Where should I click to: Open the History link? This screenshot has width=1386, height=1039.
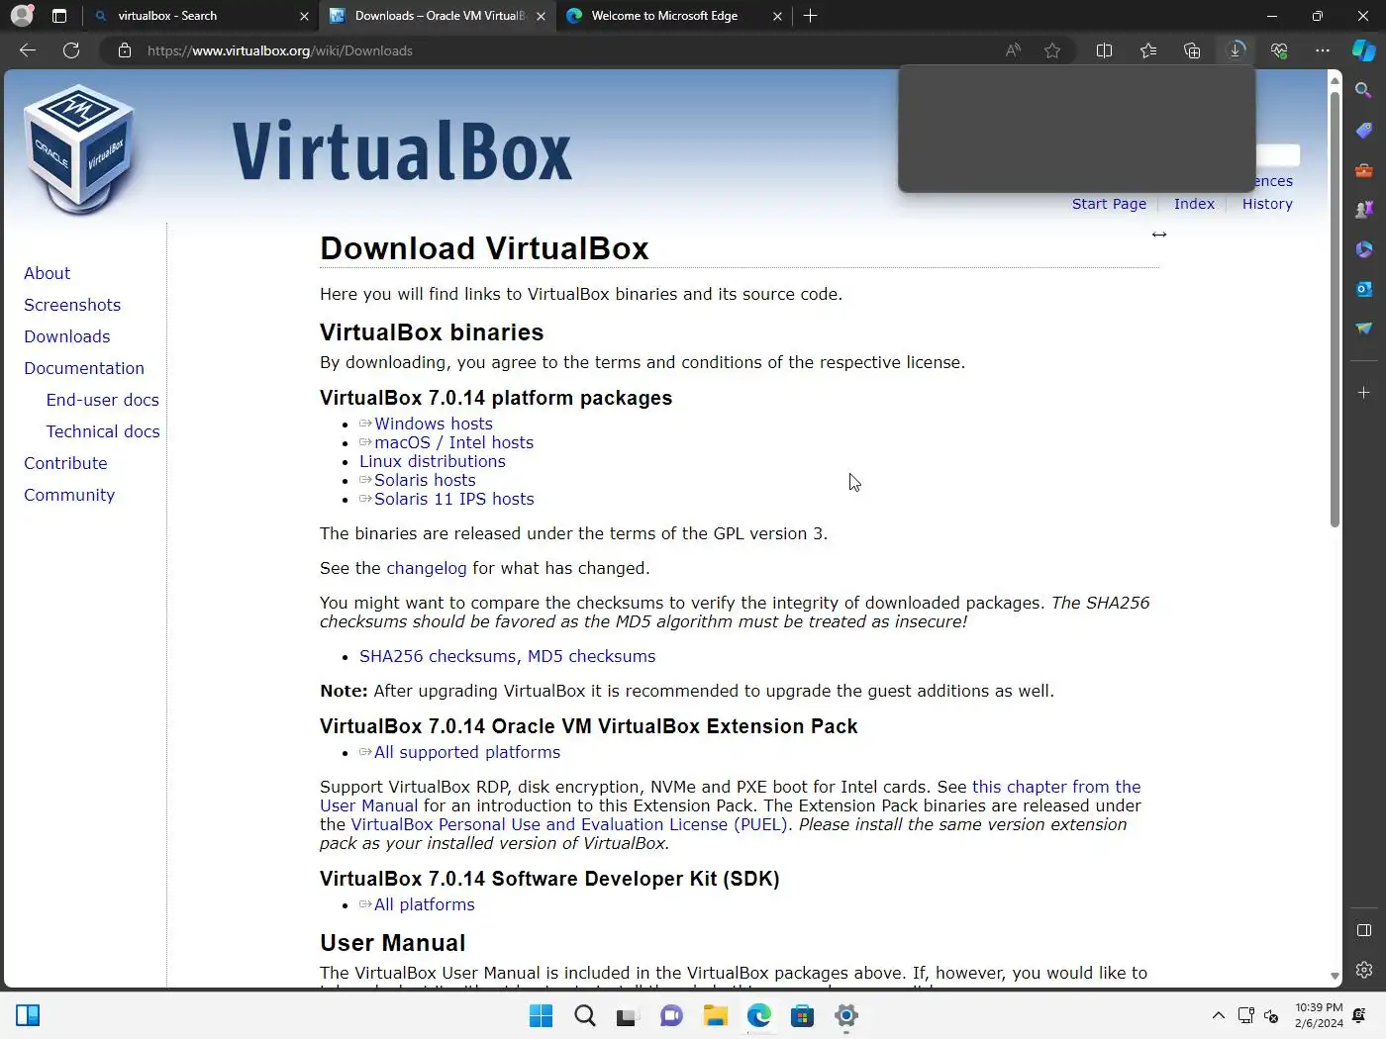tap(1267, 204)
